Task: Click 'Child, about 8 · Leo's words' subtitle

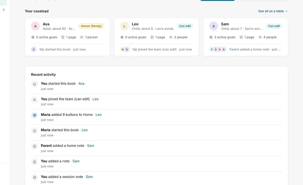Action: point(153,29)
